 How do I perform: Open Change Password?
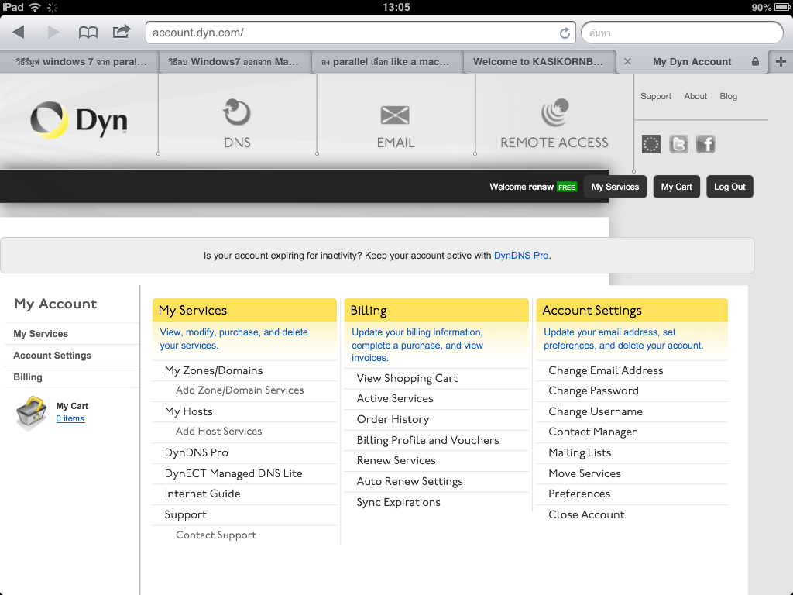594,390
